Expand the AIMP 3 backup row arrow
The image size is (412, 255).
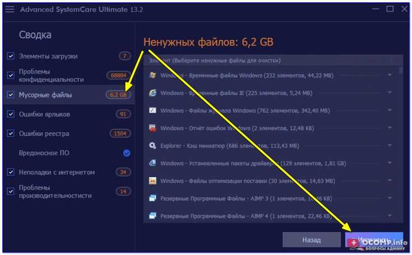pyautogui.click(x=390, y=198)
